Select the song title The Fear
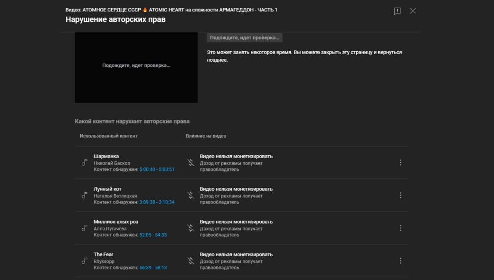494x280 pixels. [104, 254]
